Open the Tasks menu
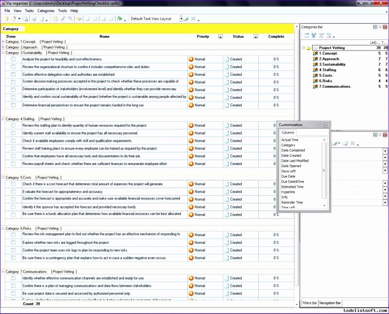The width and height of the screenshot is (389, 314). click(x=29, y=10)
